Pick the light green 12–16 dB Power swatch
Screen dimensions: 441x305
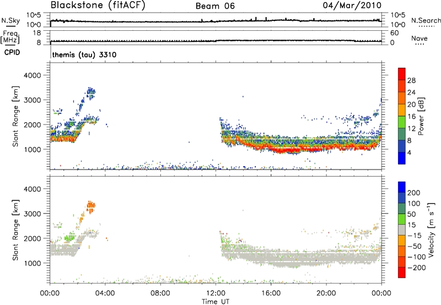[402, 122]
